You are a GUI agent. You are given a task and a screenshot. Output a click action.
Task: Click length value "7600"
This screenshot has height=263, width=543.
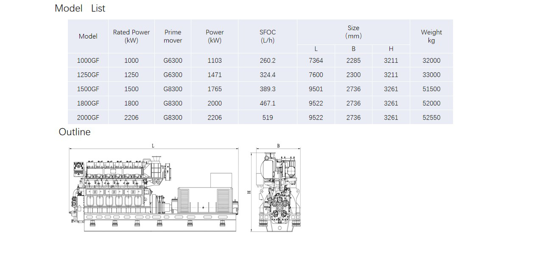click(316, 75)
